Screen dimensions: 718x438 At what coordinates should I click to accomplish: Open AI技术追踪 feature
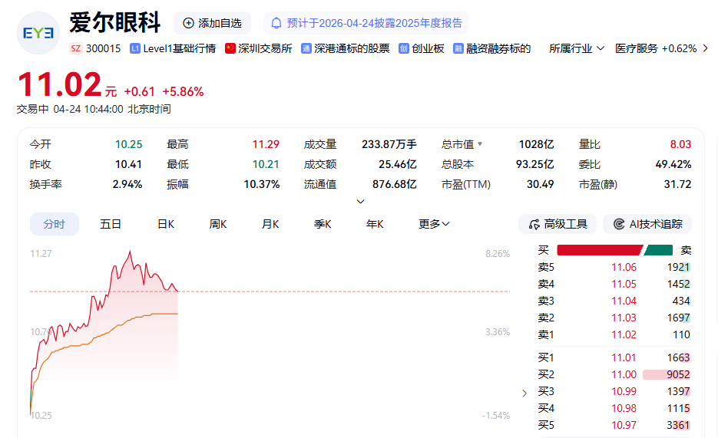[647, 224]
